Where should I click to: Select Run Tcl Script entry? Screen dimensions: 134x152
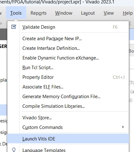pos(68,68)
